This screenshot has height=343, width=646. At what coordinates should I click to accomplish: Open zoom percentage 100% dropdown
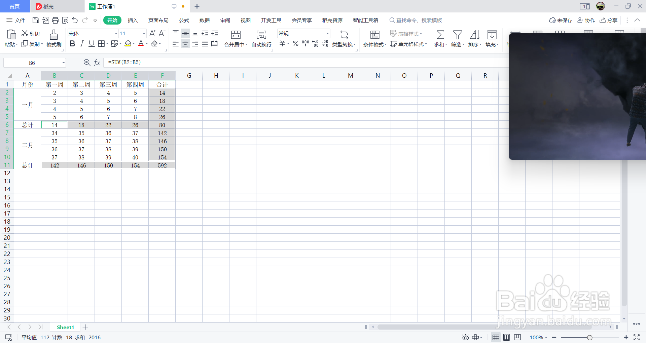coord(538,337)
